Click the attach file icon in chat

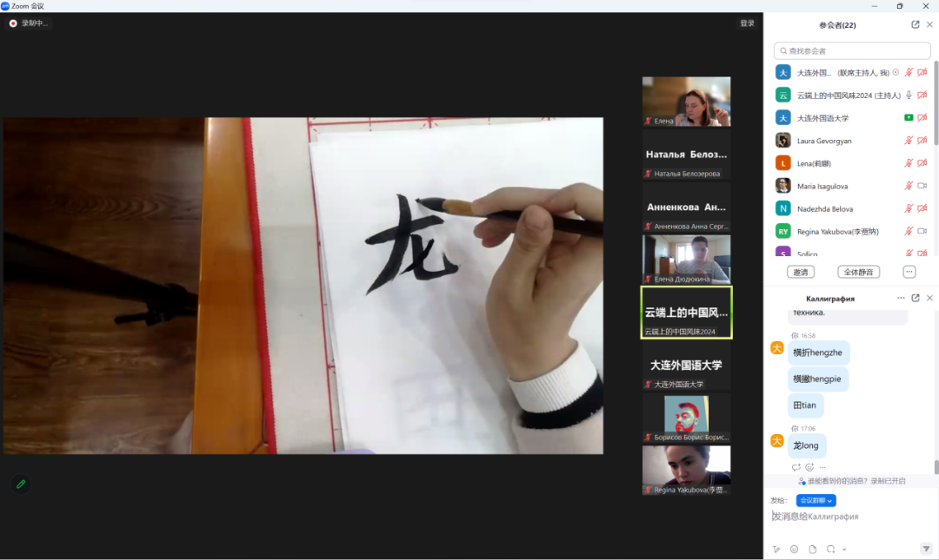813,549
